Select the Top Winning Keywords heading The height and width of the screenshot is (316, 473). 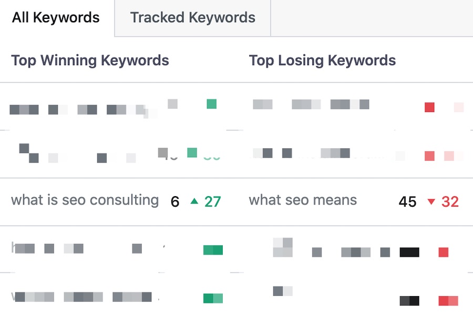90,60
